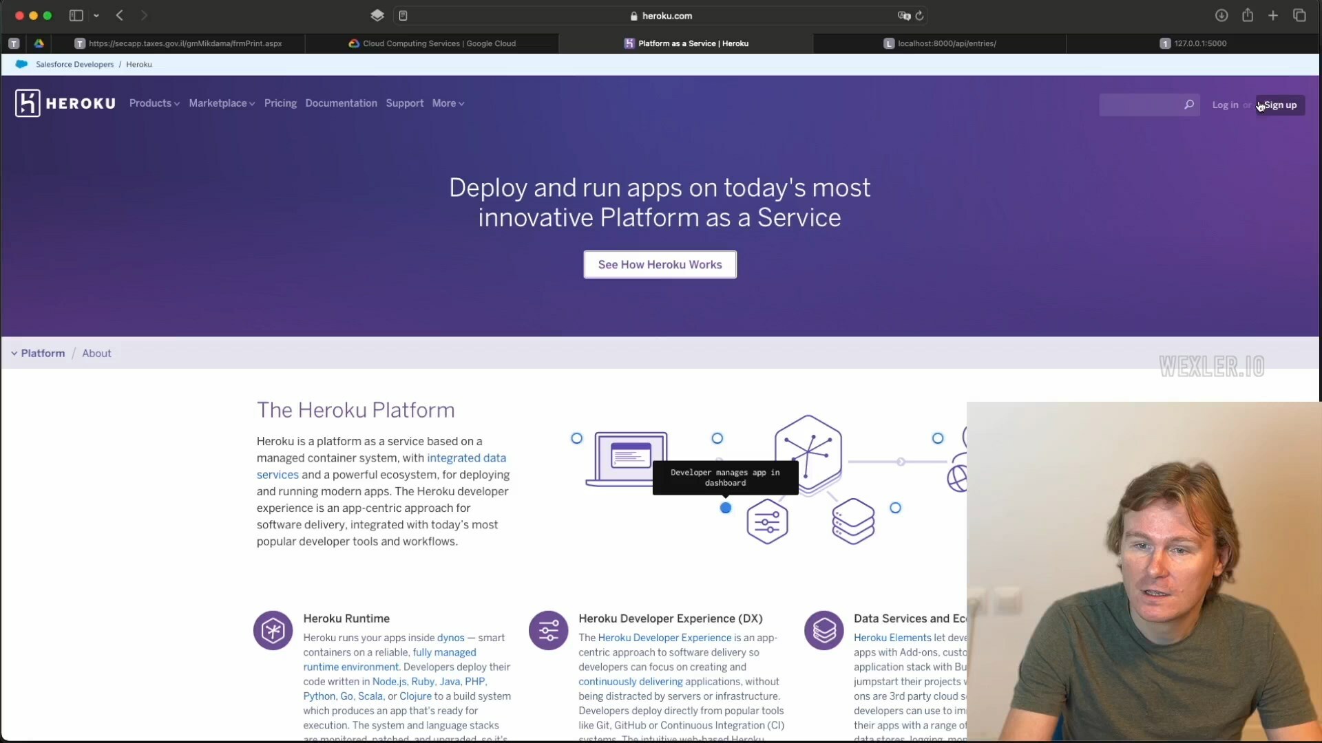Open the Pricing page
Viewport: 1322px width, 743px height.
280,103
